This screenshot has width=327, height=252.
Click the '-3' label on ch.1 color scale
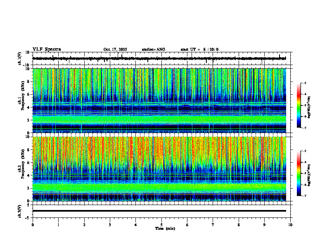click(x=305, y=83)
